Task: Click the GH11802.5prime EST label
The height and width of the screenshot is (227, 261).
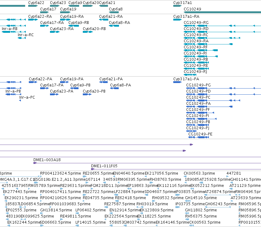Action: 201,210
